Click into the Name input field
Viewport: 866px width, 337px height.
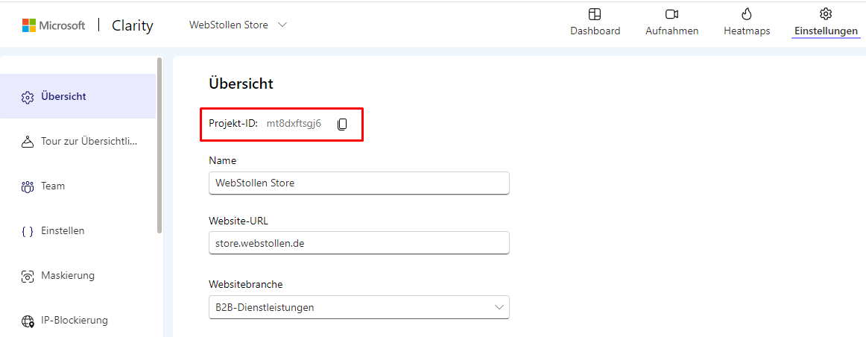point(359,183)
